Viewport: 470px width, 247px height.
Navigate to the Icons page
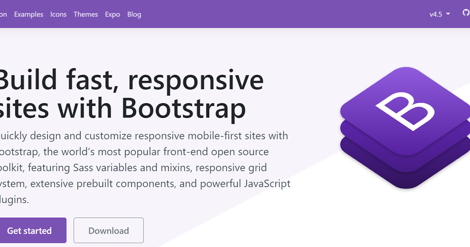(x=58, y=14)
